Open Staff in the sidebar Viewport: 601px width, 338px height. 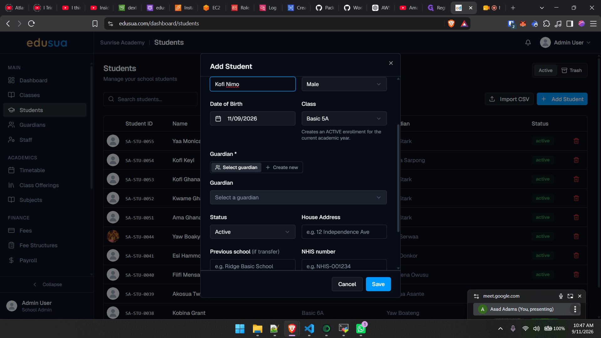[x=45, y=140]
